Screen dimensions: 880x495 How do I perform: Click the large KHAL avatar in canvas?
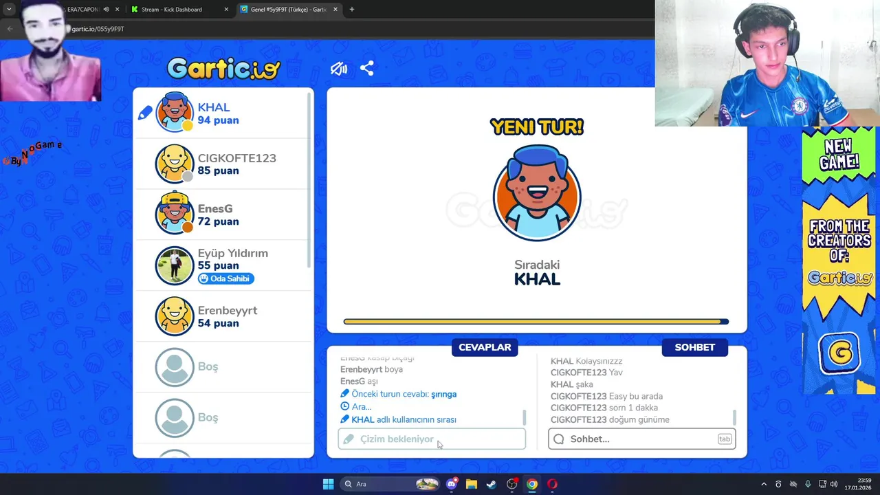(537, 193)
